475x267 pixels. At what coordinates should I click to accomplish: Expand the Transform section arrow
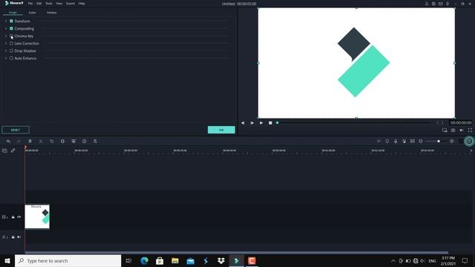[x=6, y=22]
